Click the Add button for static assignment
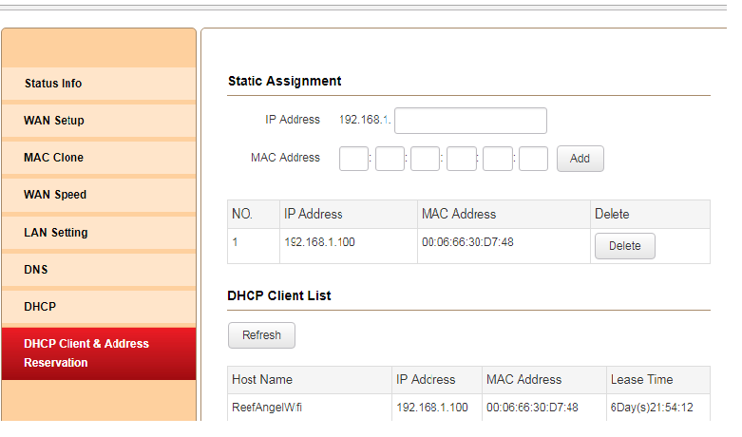This screenshot has height=437, width=742. pyautogui.click(x=580, y=159)
